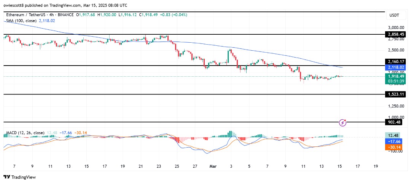
Task: Click the pink lightning bolt event icon
Action: tap(343, 123)
